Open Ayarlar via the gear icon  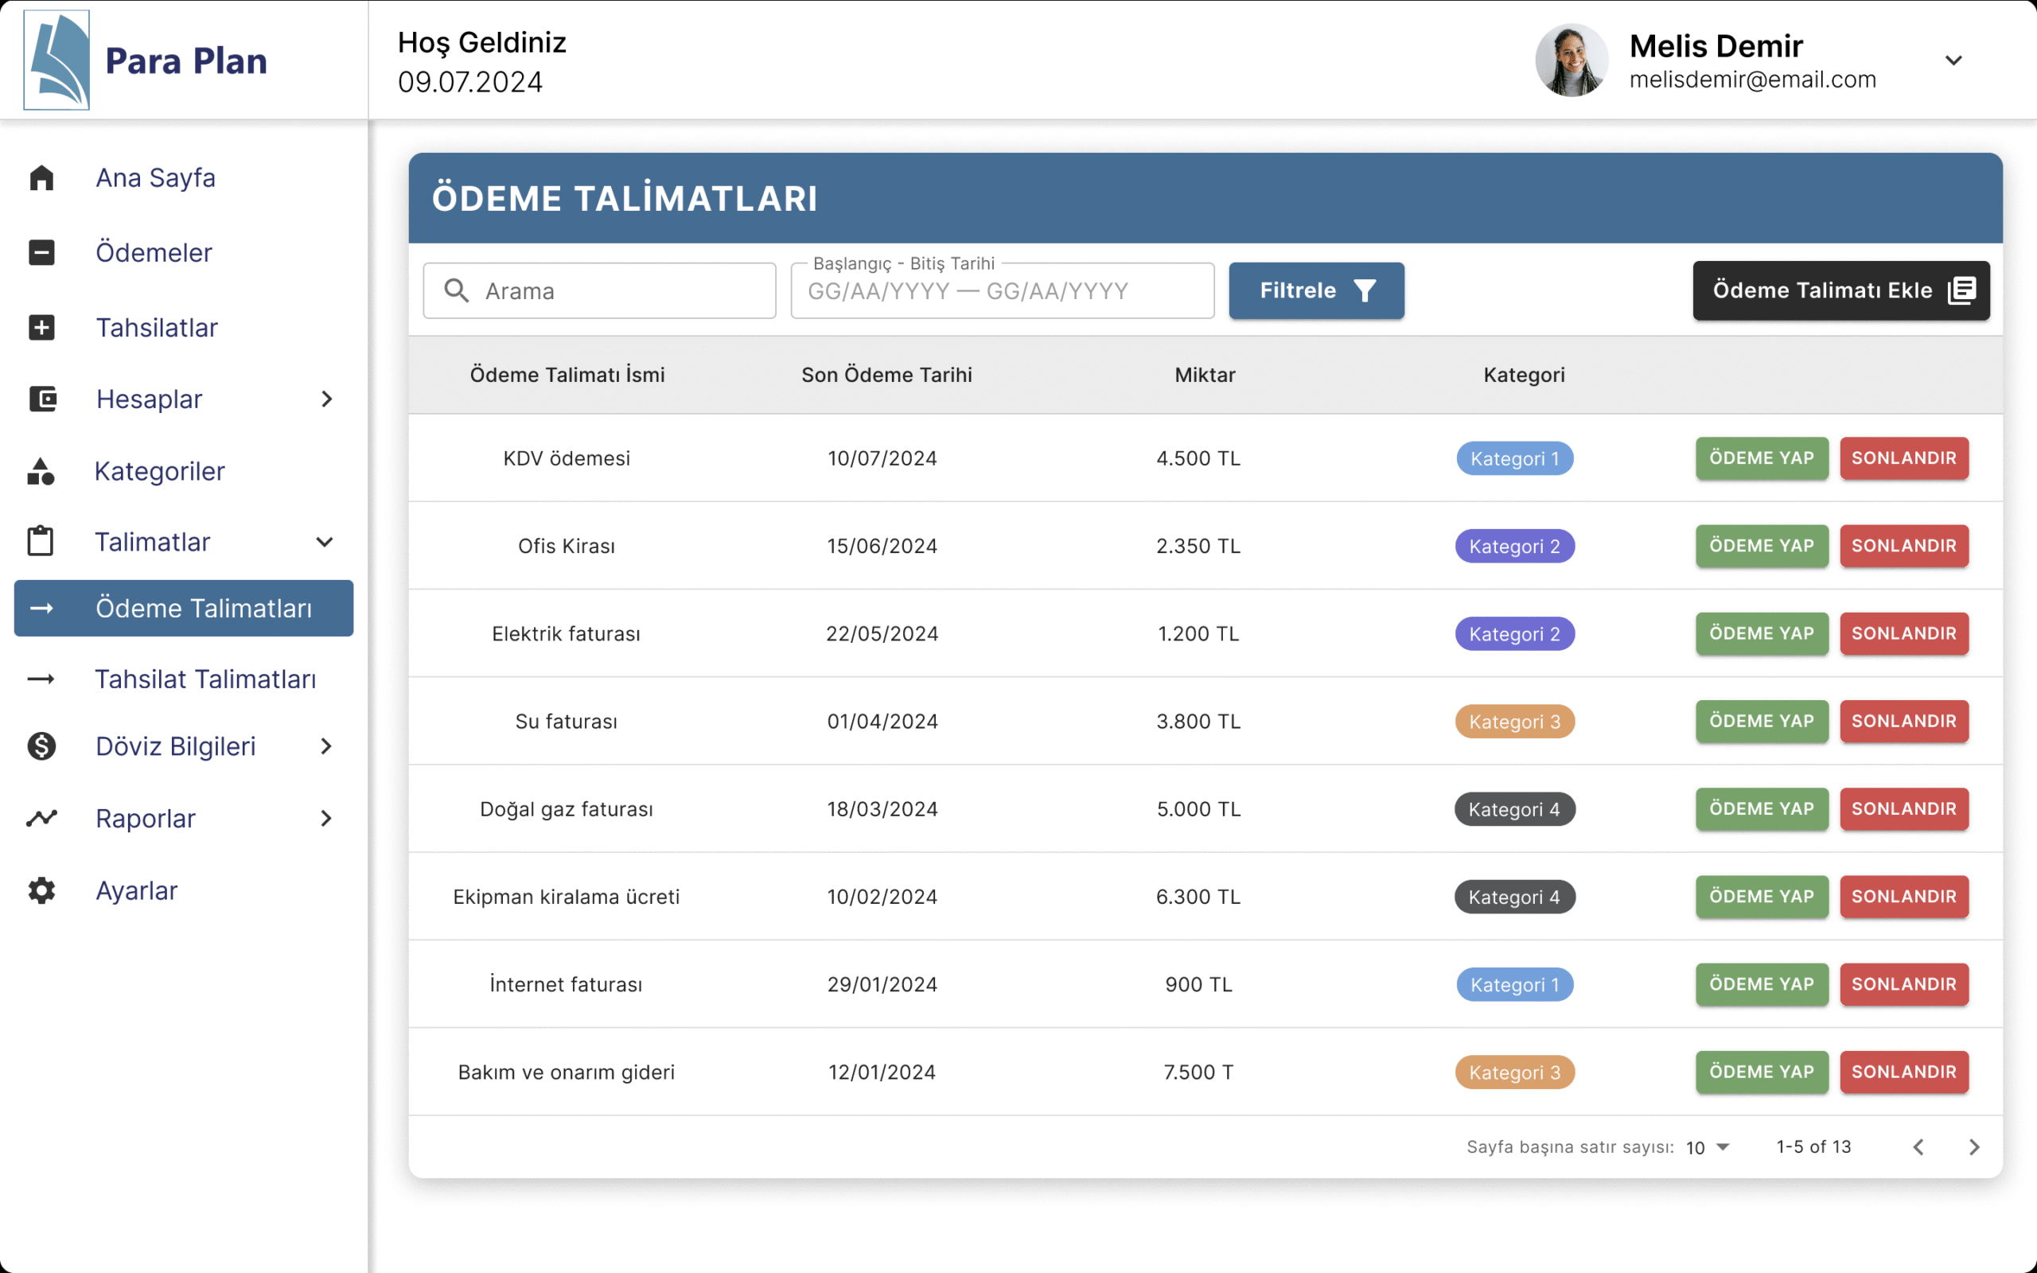pyautogui.click(x=41, y=890)
